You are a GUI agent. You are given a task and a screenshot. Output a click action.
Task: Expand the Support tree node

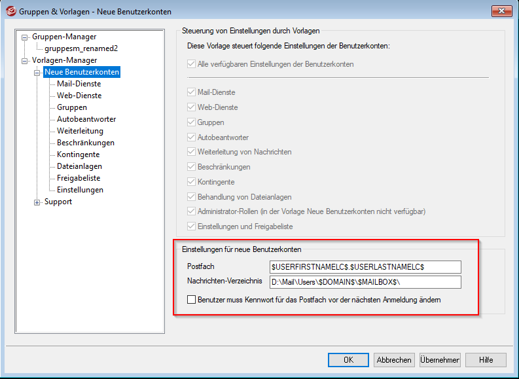tap(37, 202)
